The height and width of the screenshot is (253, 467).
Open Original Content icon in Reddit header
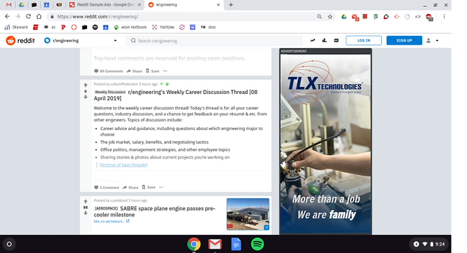point(336,40)
